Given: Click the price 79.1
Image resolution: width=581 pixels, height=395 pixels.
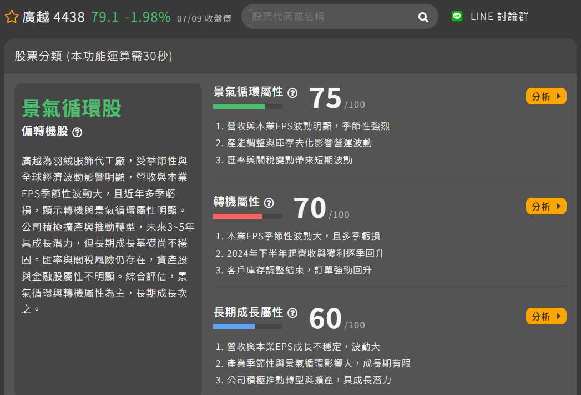Looking at the screenshot, I should (105, 17).
